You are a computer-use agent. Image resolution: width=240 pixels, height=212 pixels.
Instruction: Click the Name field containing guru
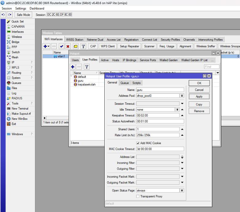[160, 90]
